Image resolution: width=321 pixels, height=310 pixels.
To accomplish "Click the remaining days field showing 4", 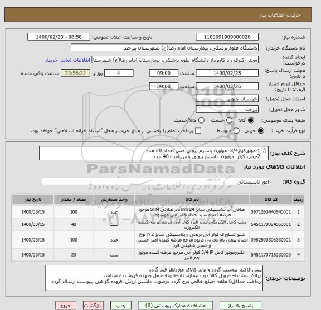I will pos(119,73).
